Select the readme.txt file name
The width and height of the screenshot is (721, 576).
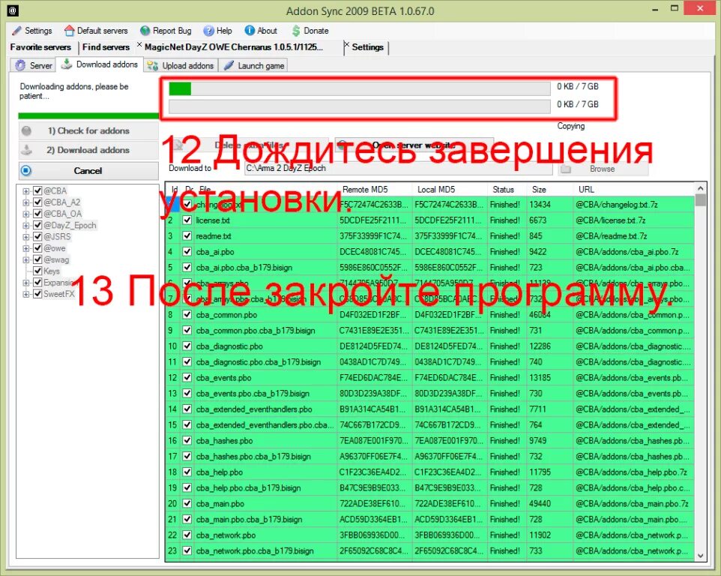pos(214,236)
